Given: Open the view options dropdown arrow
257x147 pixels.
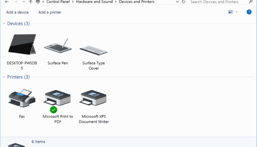Looking at the screenshot, I should coord(236,12).
